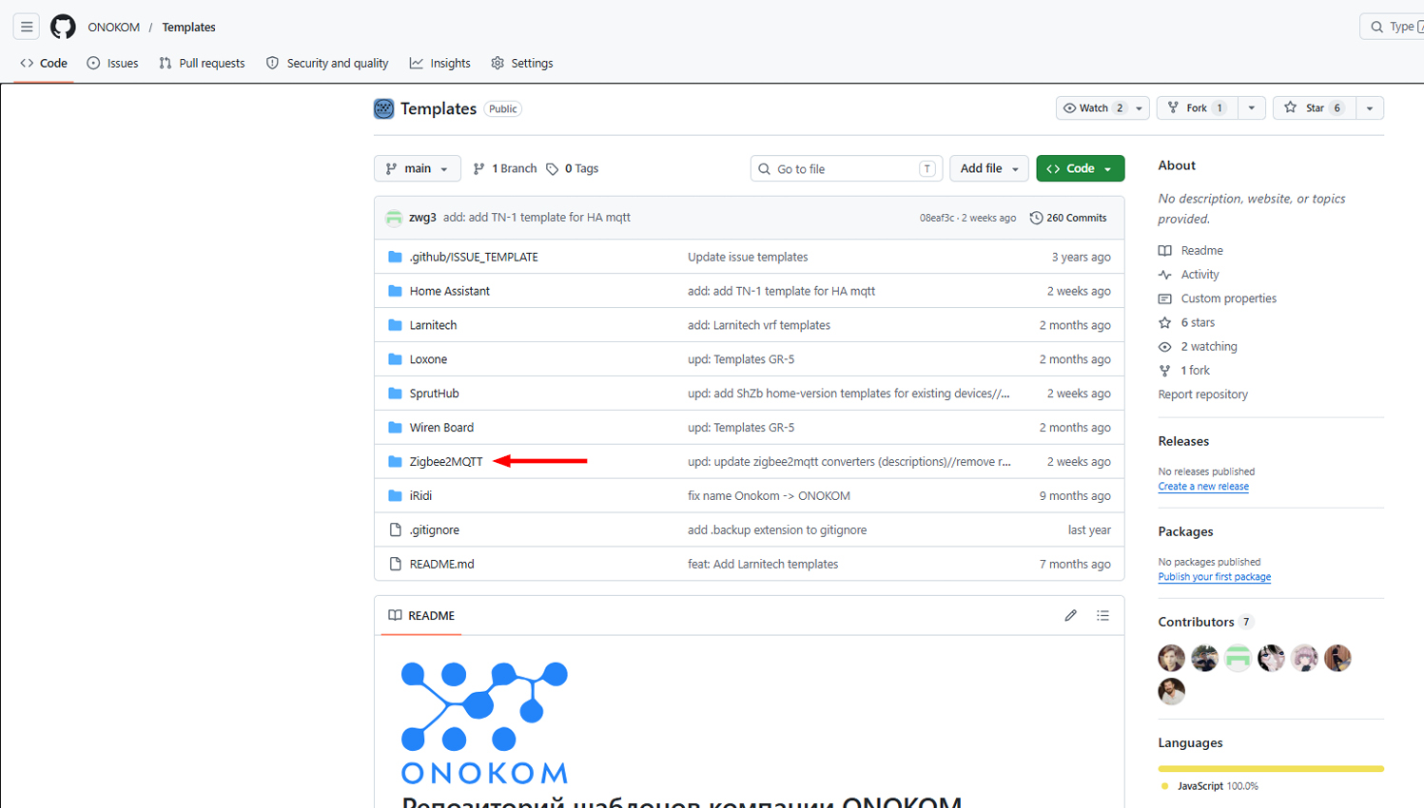
Task: Click the Templates repository avatar icon
Action: (x=383, y=108)
